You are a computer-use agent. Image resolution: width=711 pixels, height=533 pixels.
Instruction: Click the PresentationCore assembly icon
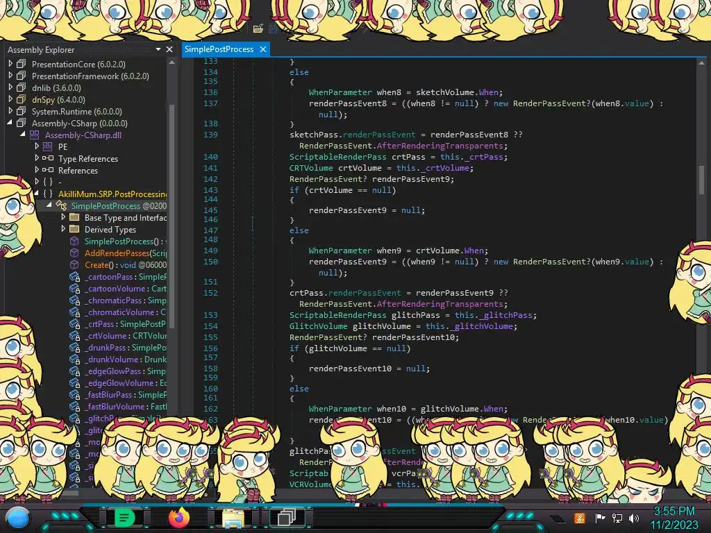(x=21, y=64)
